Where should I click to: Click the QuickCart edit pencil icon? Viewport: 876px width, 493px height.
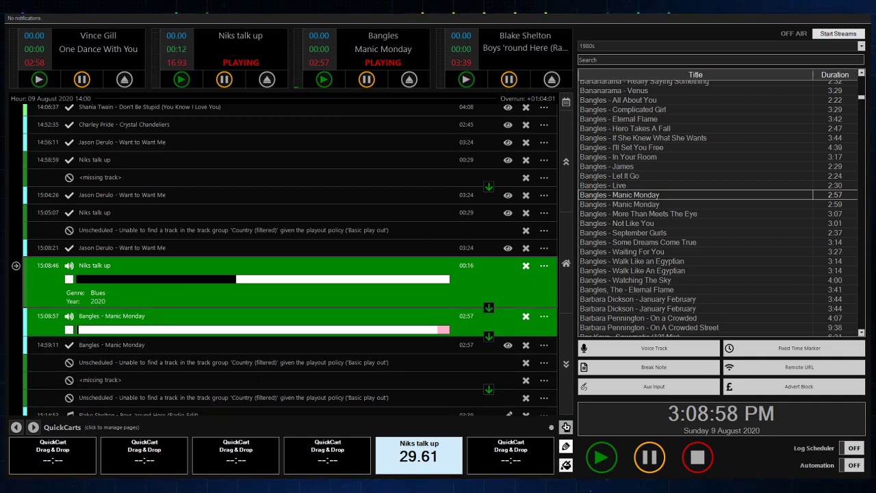[x=566, y=446]
